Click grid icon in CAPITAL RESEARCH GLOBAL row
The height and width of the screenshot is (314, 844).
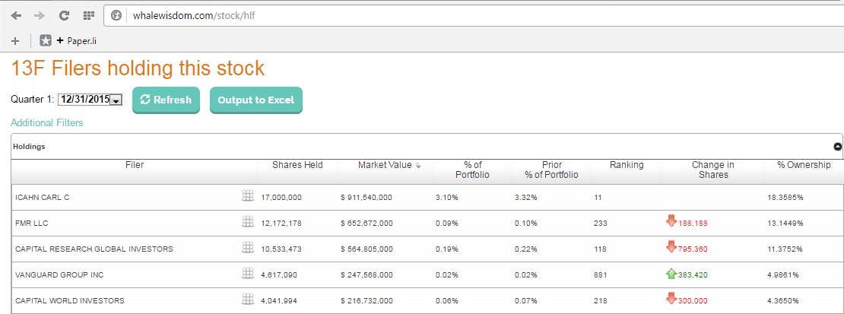pos(248,247)
